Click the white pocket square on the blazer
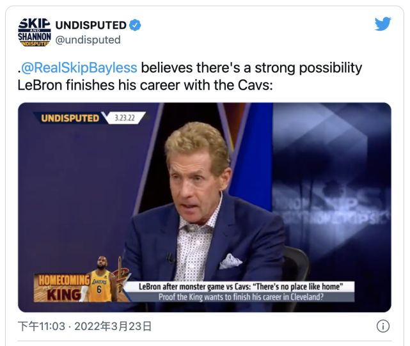410x346 pixels. 230,261
